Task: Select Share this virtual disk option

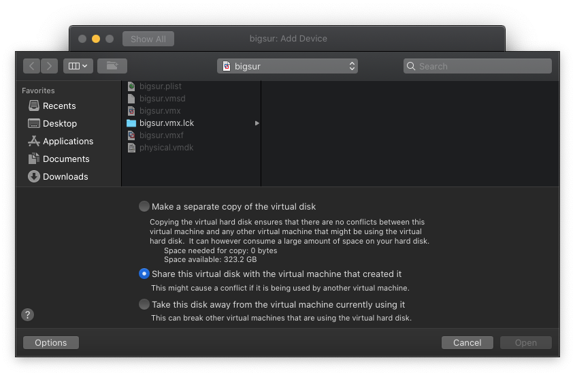Action: point(144,274)
